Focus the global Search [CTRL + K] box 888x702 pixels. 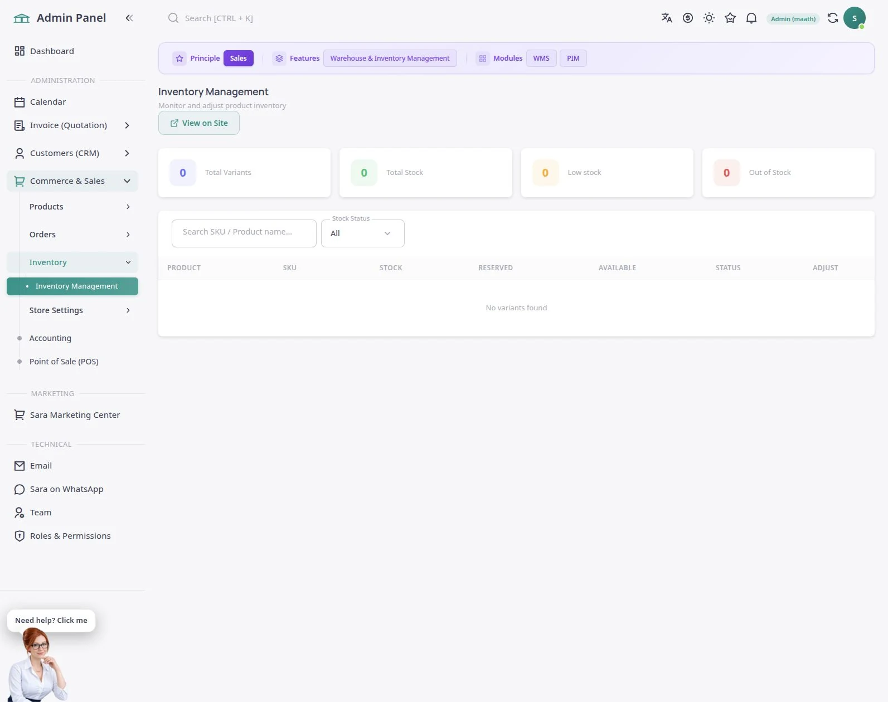[219, 18]
